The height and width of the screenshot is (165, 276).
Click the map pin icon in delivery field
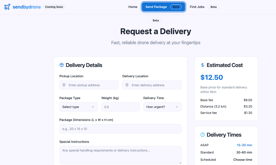pyautogui.click(x=127, y=85)
